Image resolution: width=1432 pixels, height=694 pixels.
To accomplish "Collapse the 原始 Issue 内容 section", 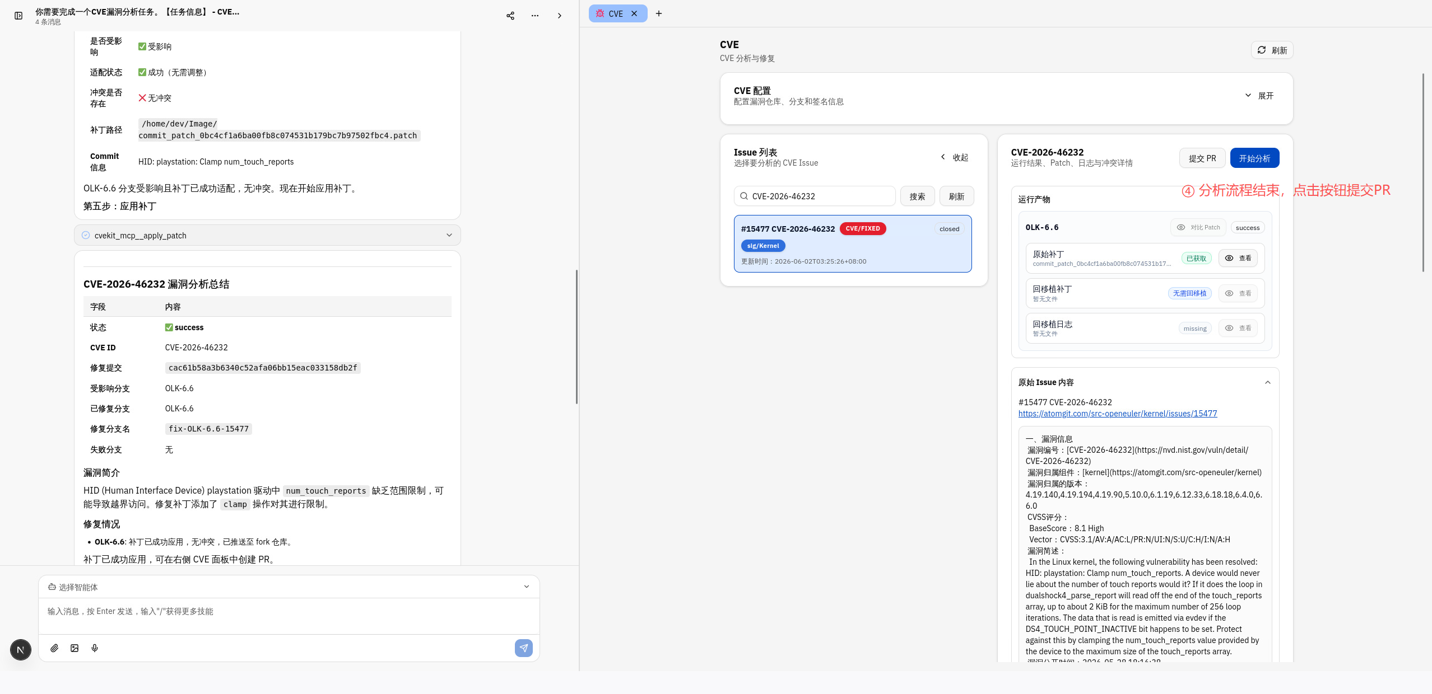I will coord(1267,382).
